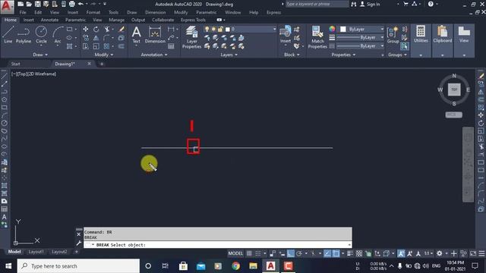The width and height of the screenshot is (486, 273).
Task: Expand the Layers panel dropdown
Action: [x=229, y=55]
